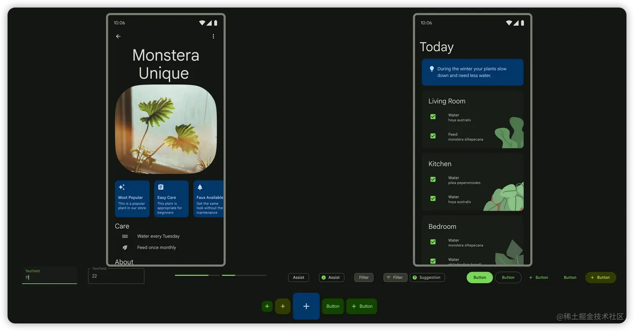This screenshot has height=331, width=634.
Task: Tap the About section heading
Action: click(x=124, y=262)
